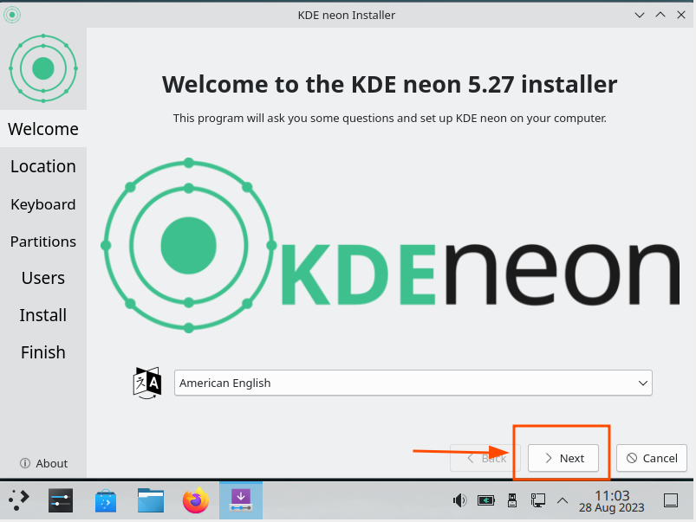Go to the Welcome step

tap(43, 129)
